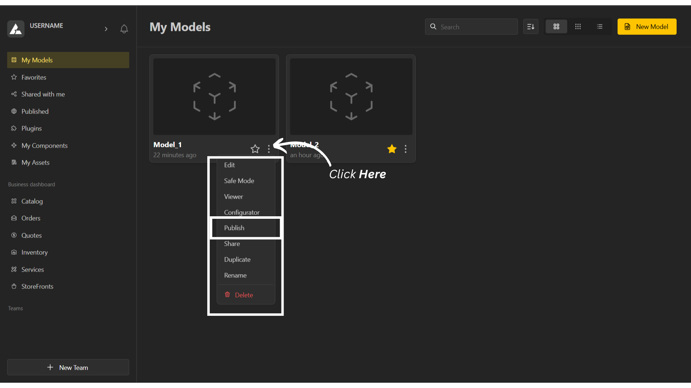Open the notifications bell icon

[x=124, y=29]
